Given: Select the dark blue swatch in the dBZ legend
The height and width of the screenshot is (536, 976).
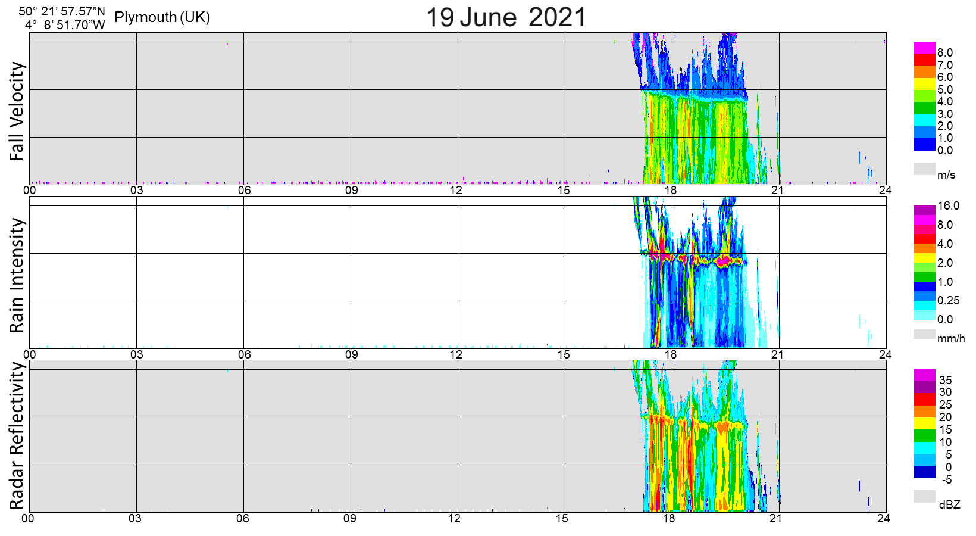Looking at the screenshot, I should pyautogui.click(x=924, y=472).
